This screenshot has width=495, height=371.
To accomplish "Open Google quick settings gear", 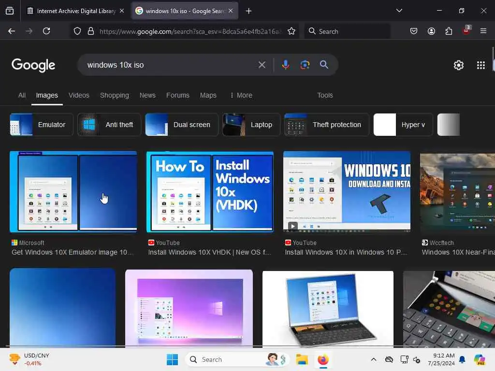I will 458,65.
